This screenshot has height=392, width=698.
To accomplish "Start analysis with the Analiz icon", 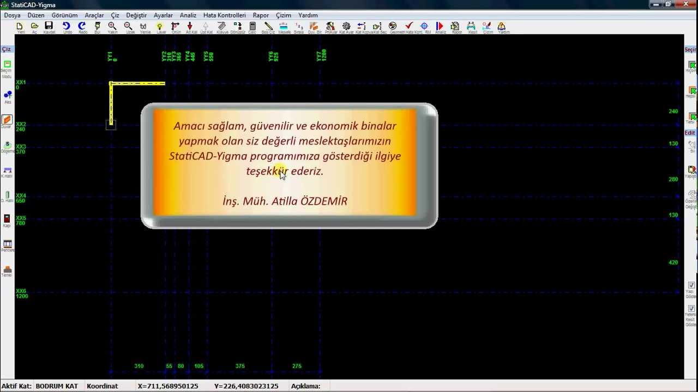I will (x=440, y=26).
